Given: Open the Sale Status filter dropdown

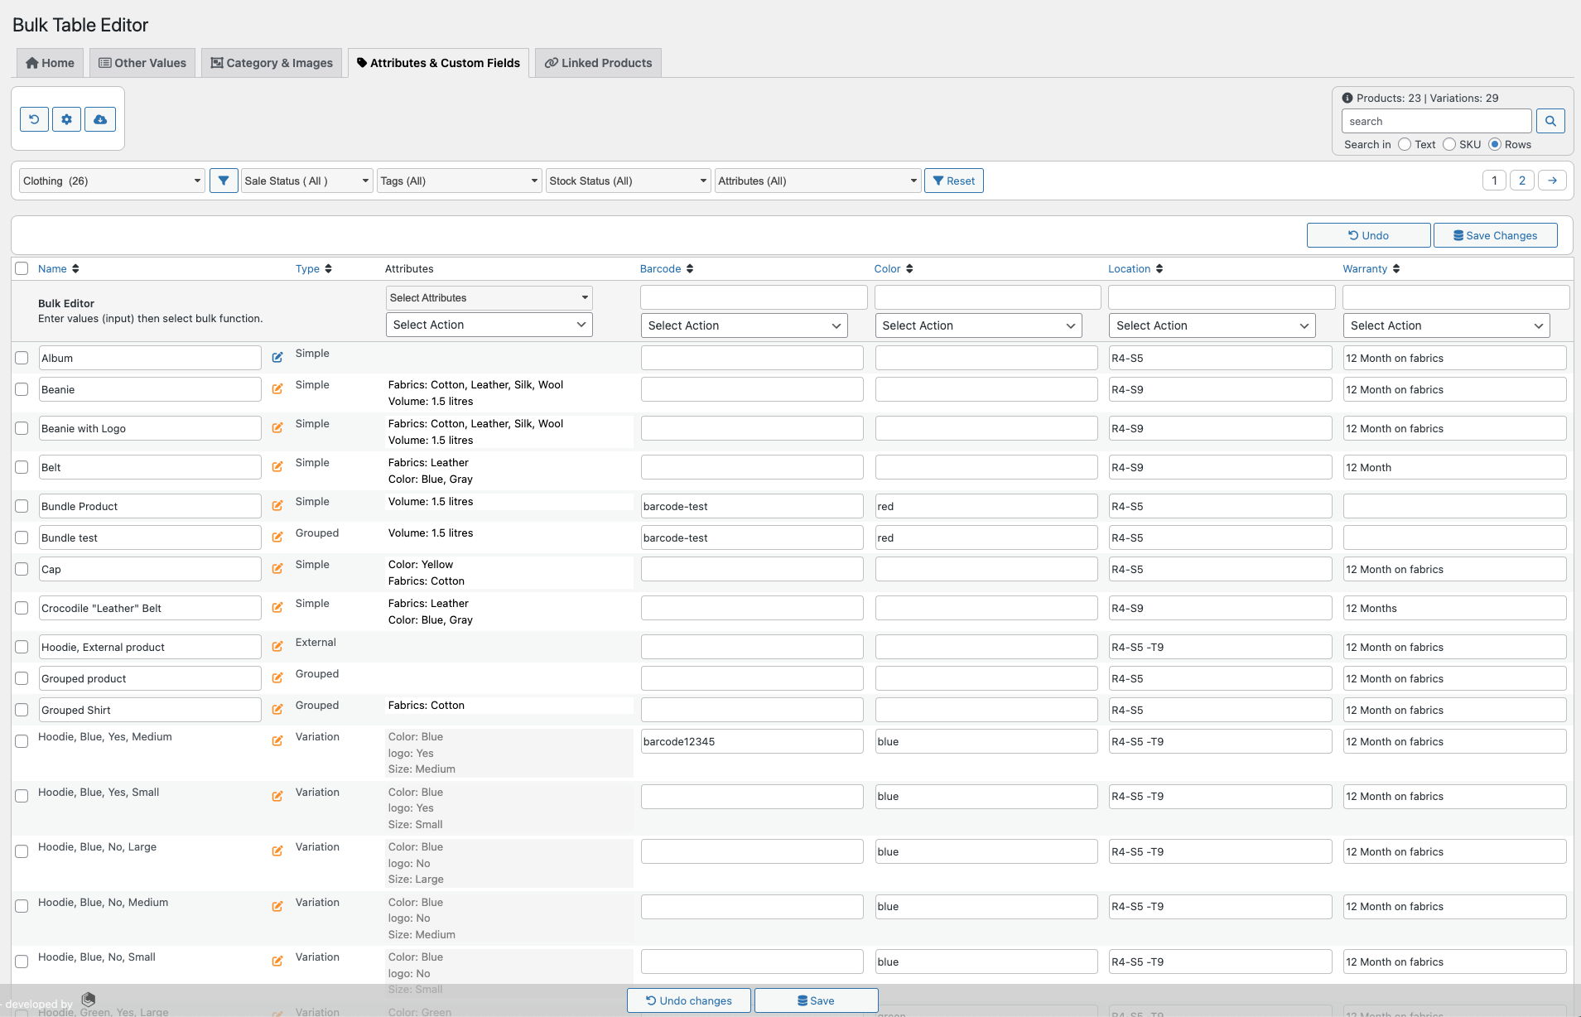Looking at the screenshot, I should point(306,180).
